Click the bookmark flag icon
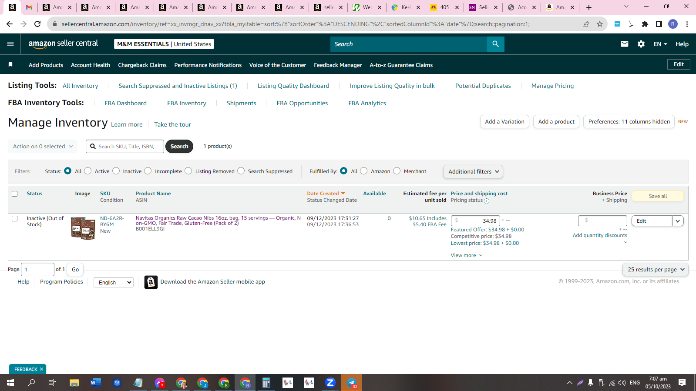This screenshot has height=391, width=696. [x=10, y=65]
